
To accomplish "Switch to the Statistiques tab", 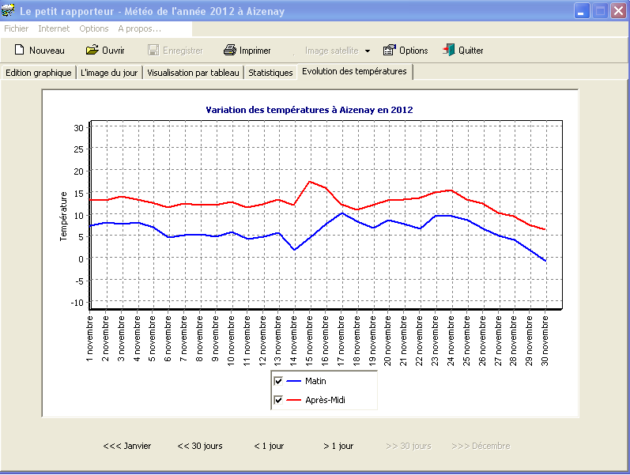I will point(270,73).
